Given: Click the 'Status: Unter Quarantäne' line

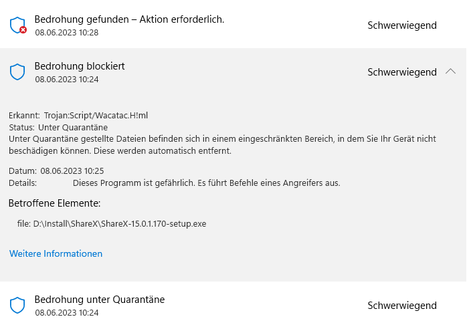Looking at the screenshot, I should point(58,128).
